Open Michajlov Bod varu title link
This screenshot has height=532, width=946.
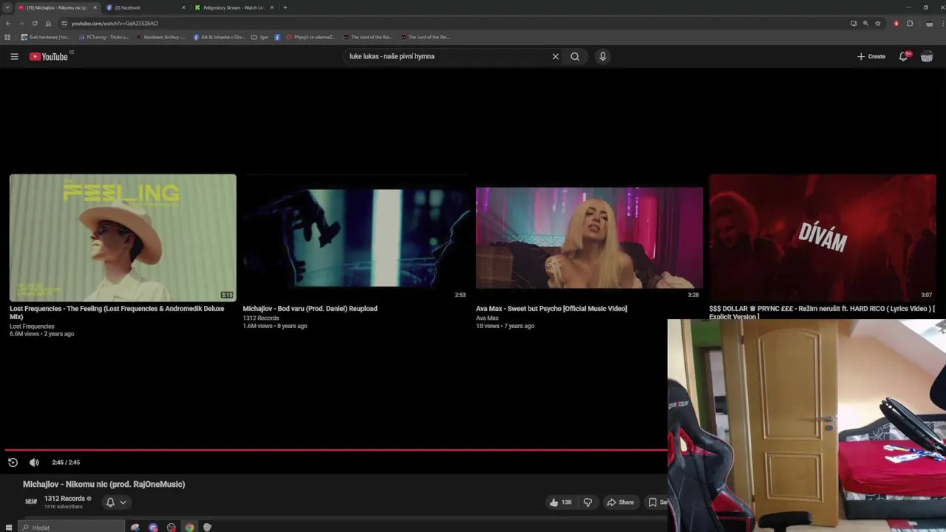tap(310, 309)
